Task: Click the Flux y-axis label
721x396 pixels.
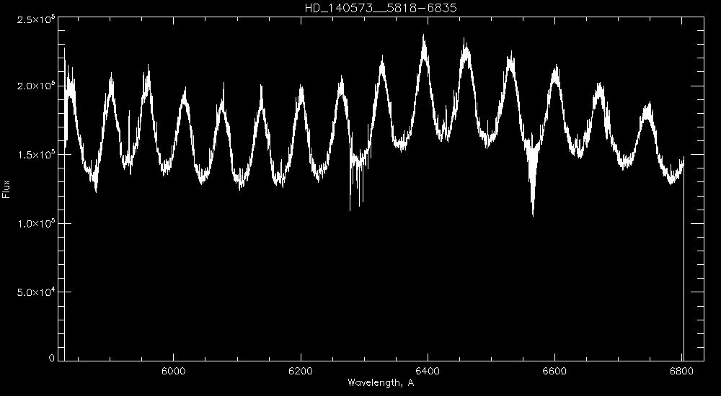Action: point(6,189)
